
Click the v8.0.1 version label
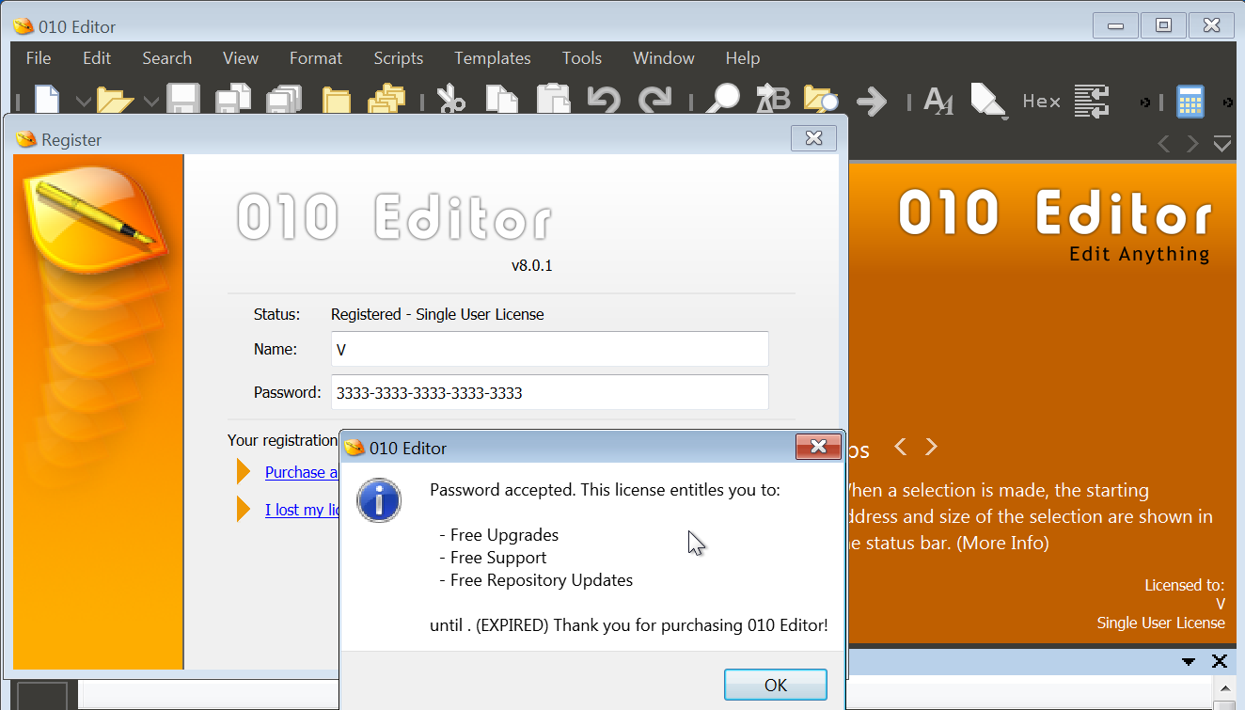(x=531, y=265)
